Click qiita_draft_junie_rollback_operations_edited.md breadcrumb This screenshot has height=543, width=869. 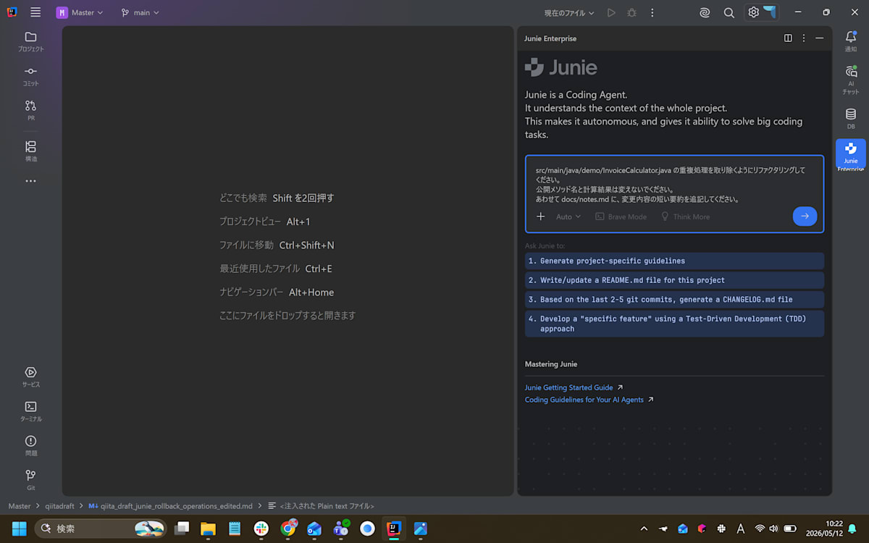click(x=171, y=506)
